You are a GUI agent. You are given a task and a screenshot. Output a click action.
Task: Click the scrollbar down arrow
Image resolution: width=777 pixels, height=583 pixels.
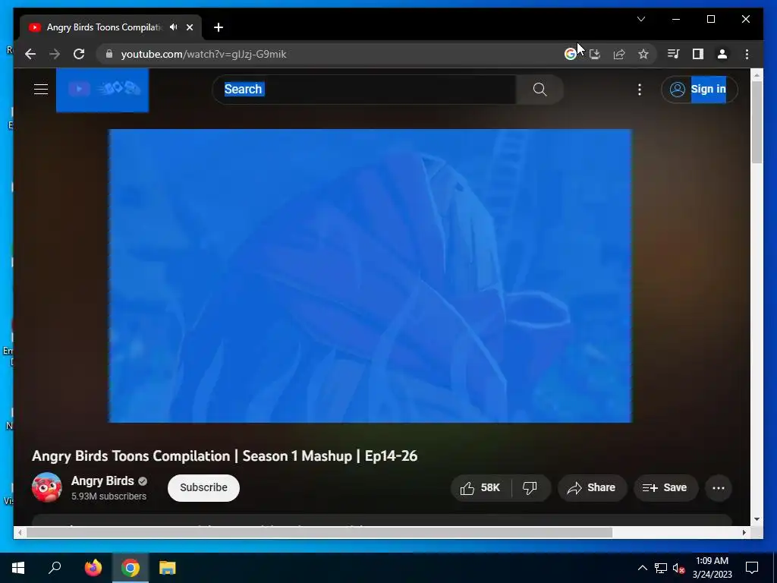click(757, 519)
